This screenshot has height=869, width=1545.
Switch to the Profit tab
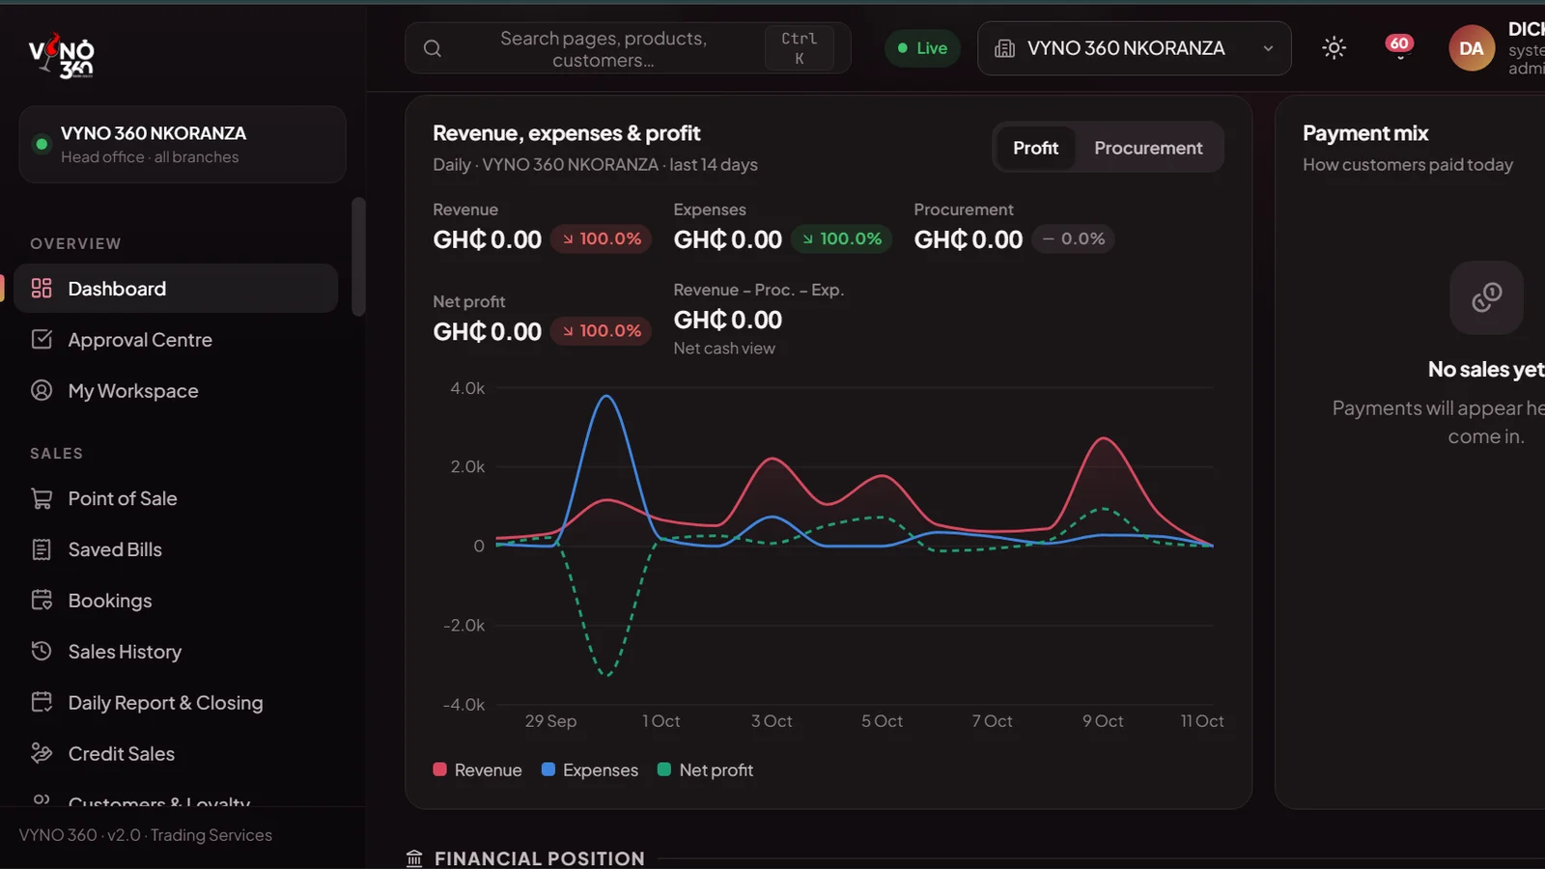(1035, 148)
